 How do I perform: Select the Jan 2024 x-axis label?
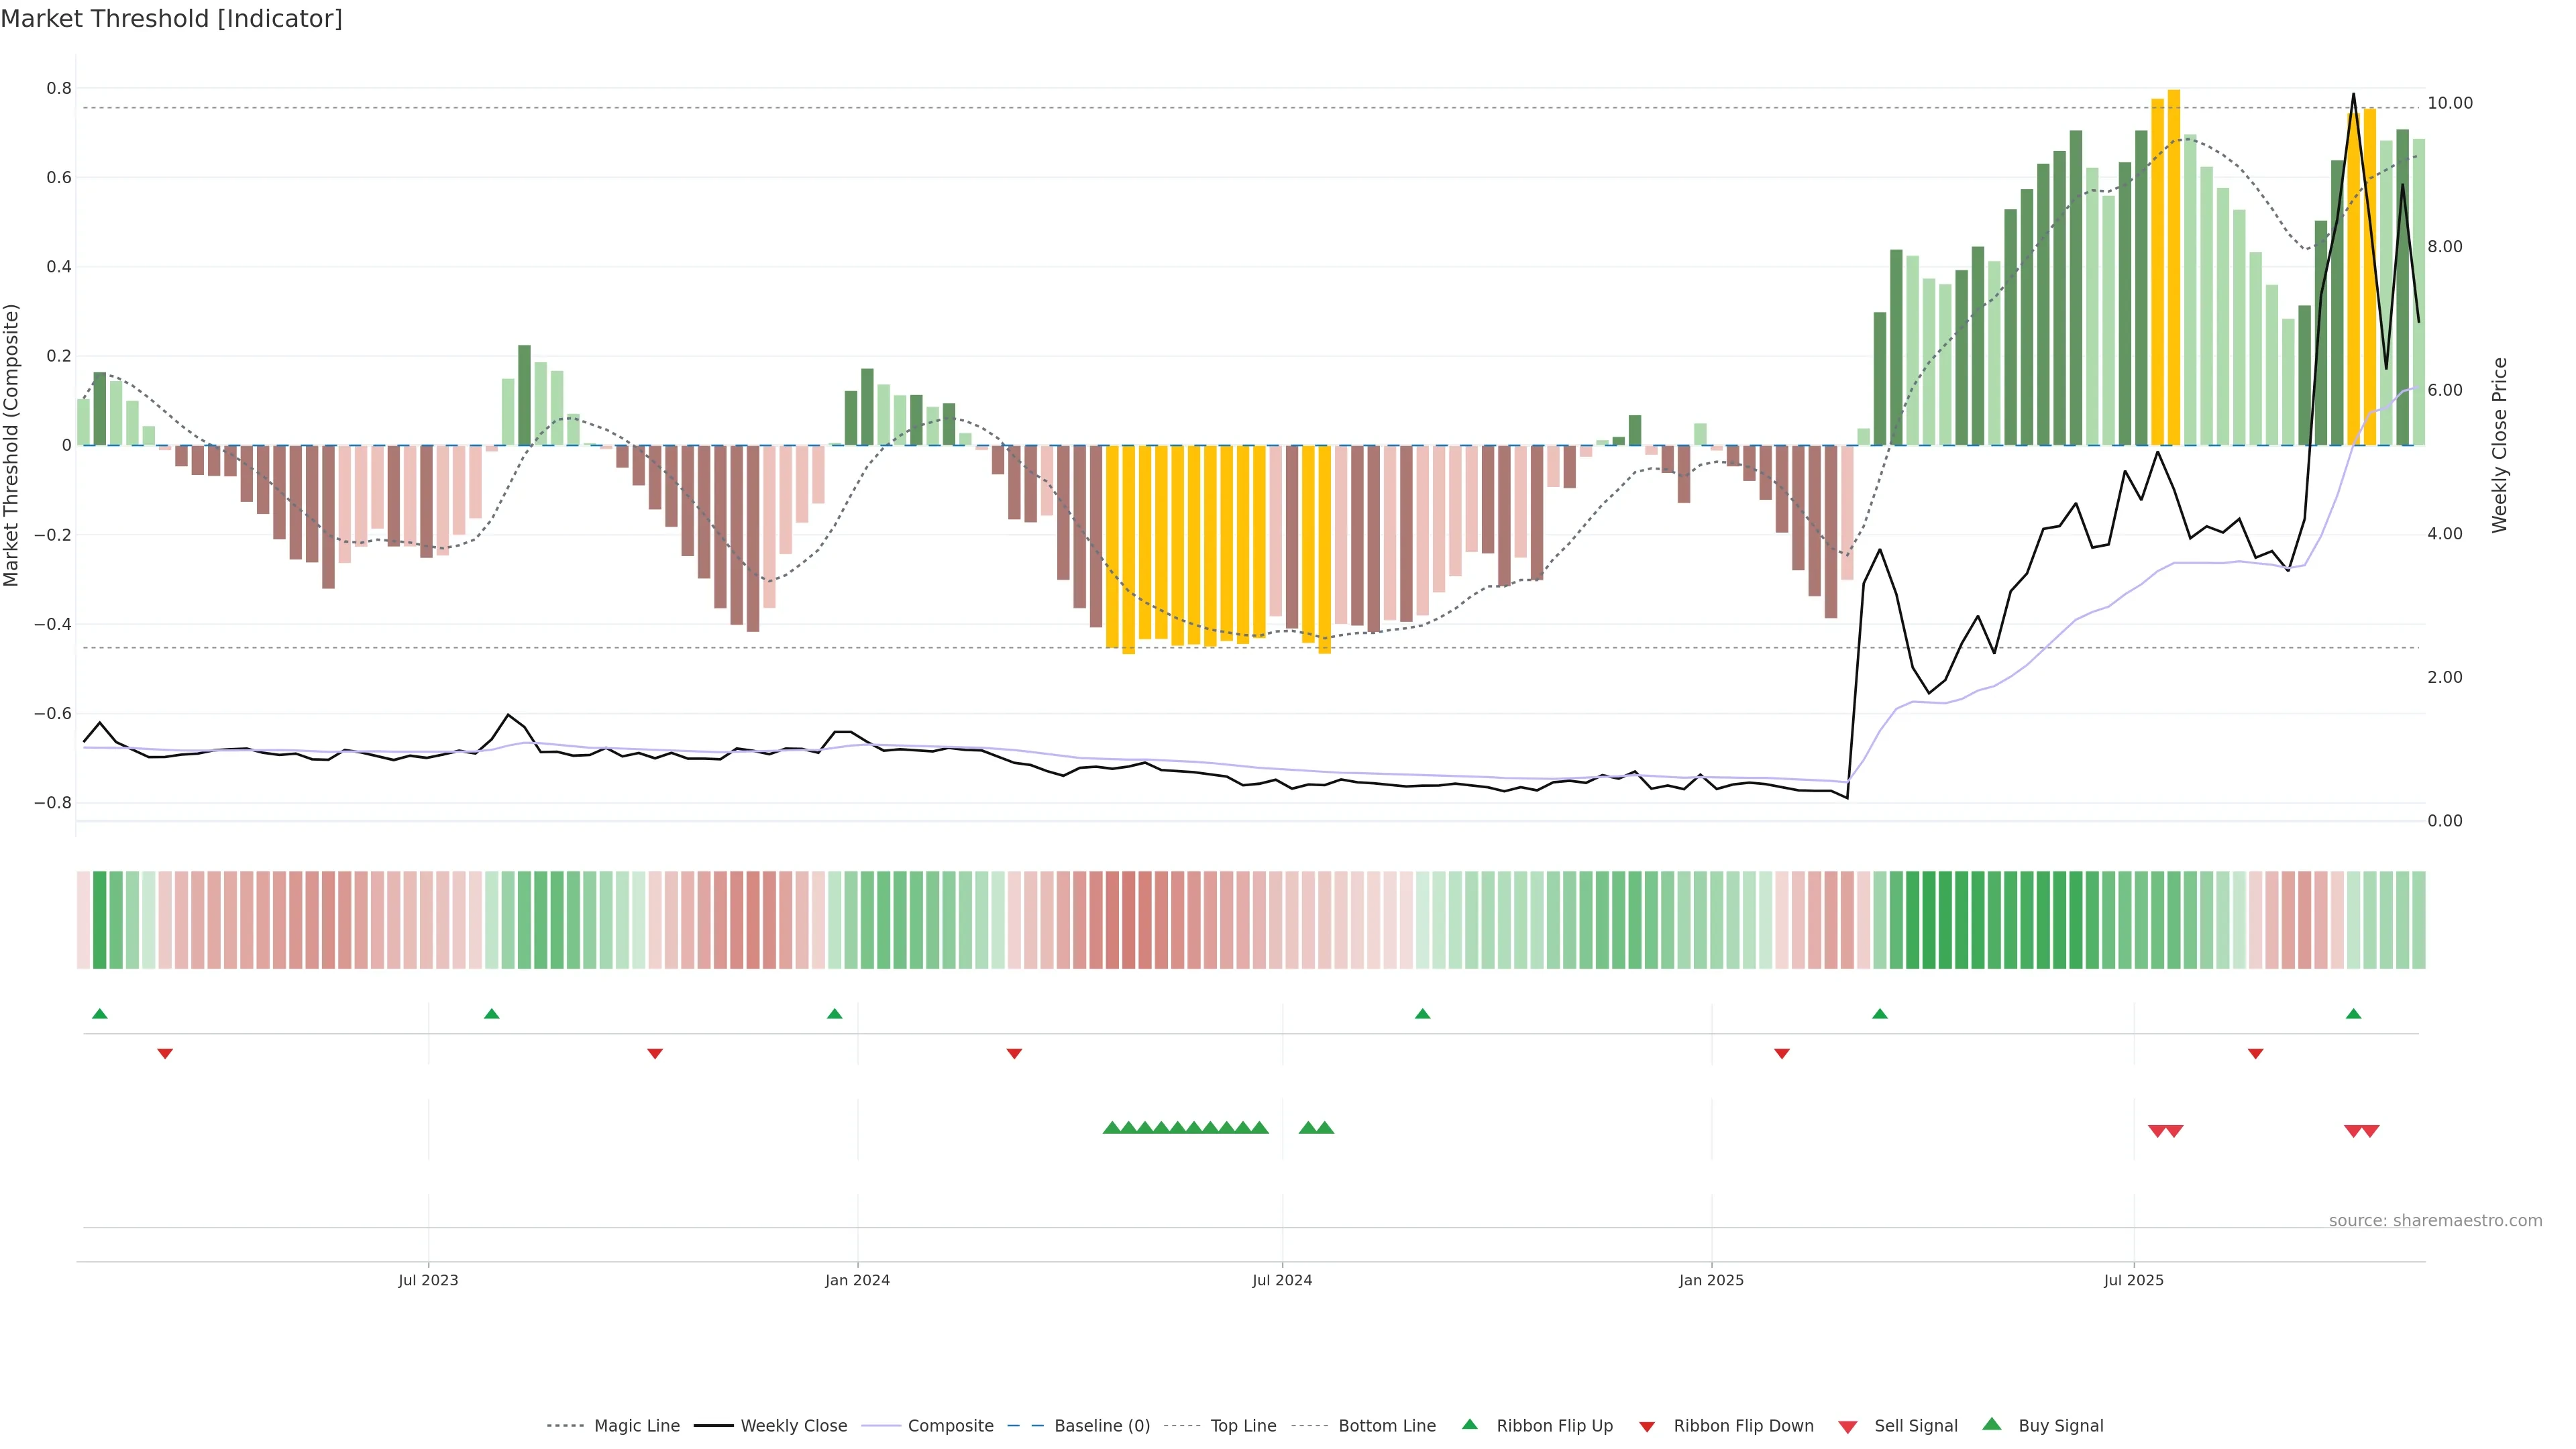857,1280
